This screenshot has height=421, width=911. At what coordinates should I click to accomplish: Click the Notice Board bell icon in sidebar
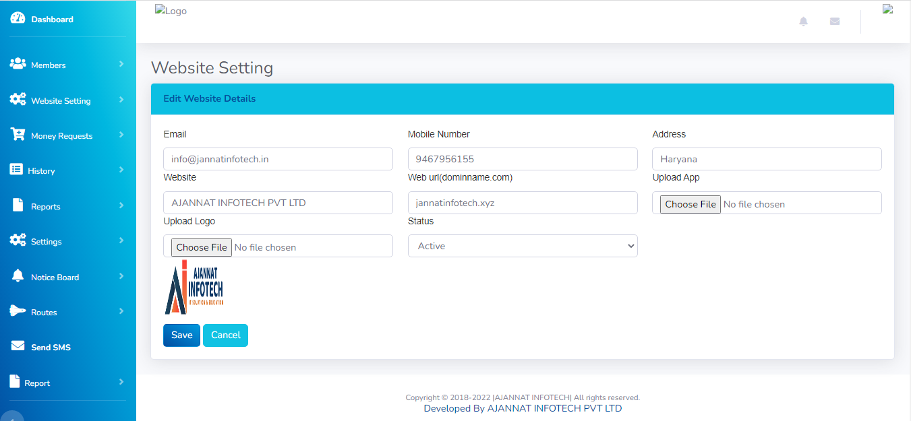[x=18, y=276]
